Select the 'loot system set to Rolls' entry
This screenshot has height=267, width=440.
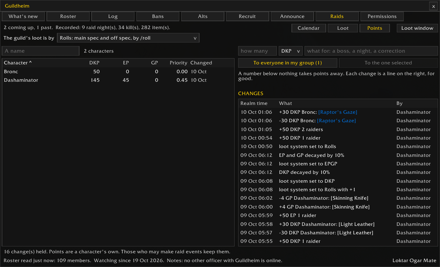coord(338,146)
